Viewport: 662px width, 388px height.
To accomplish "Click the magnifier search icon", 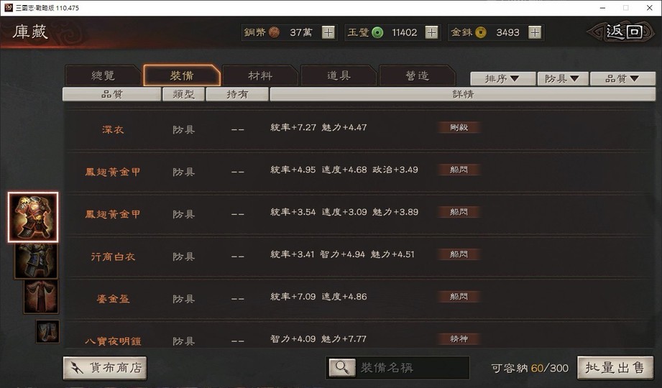I will [342, 367].
